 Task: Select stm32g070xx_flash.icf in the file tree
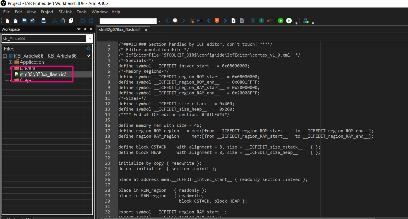[42, 74]
